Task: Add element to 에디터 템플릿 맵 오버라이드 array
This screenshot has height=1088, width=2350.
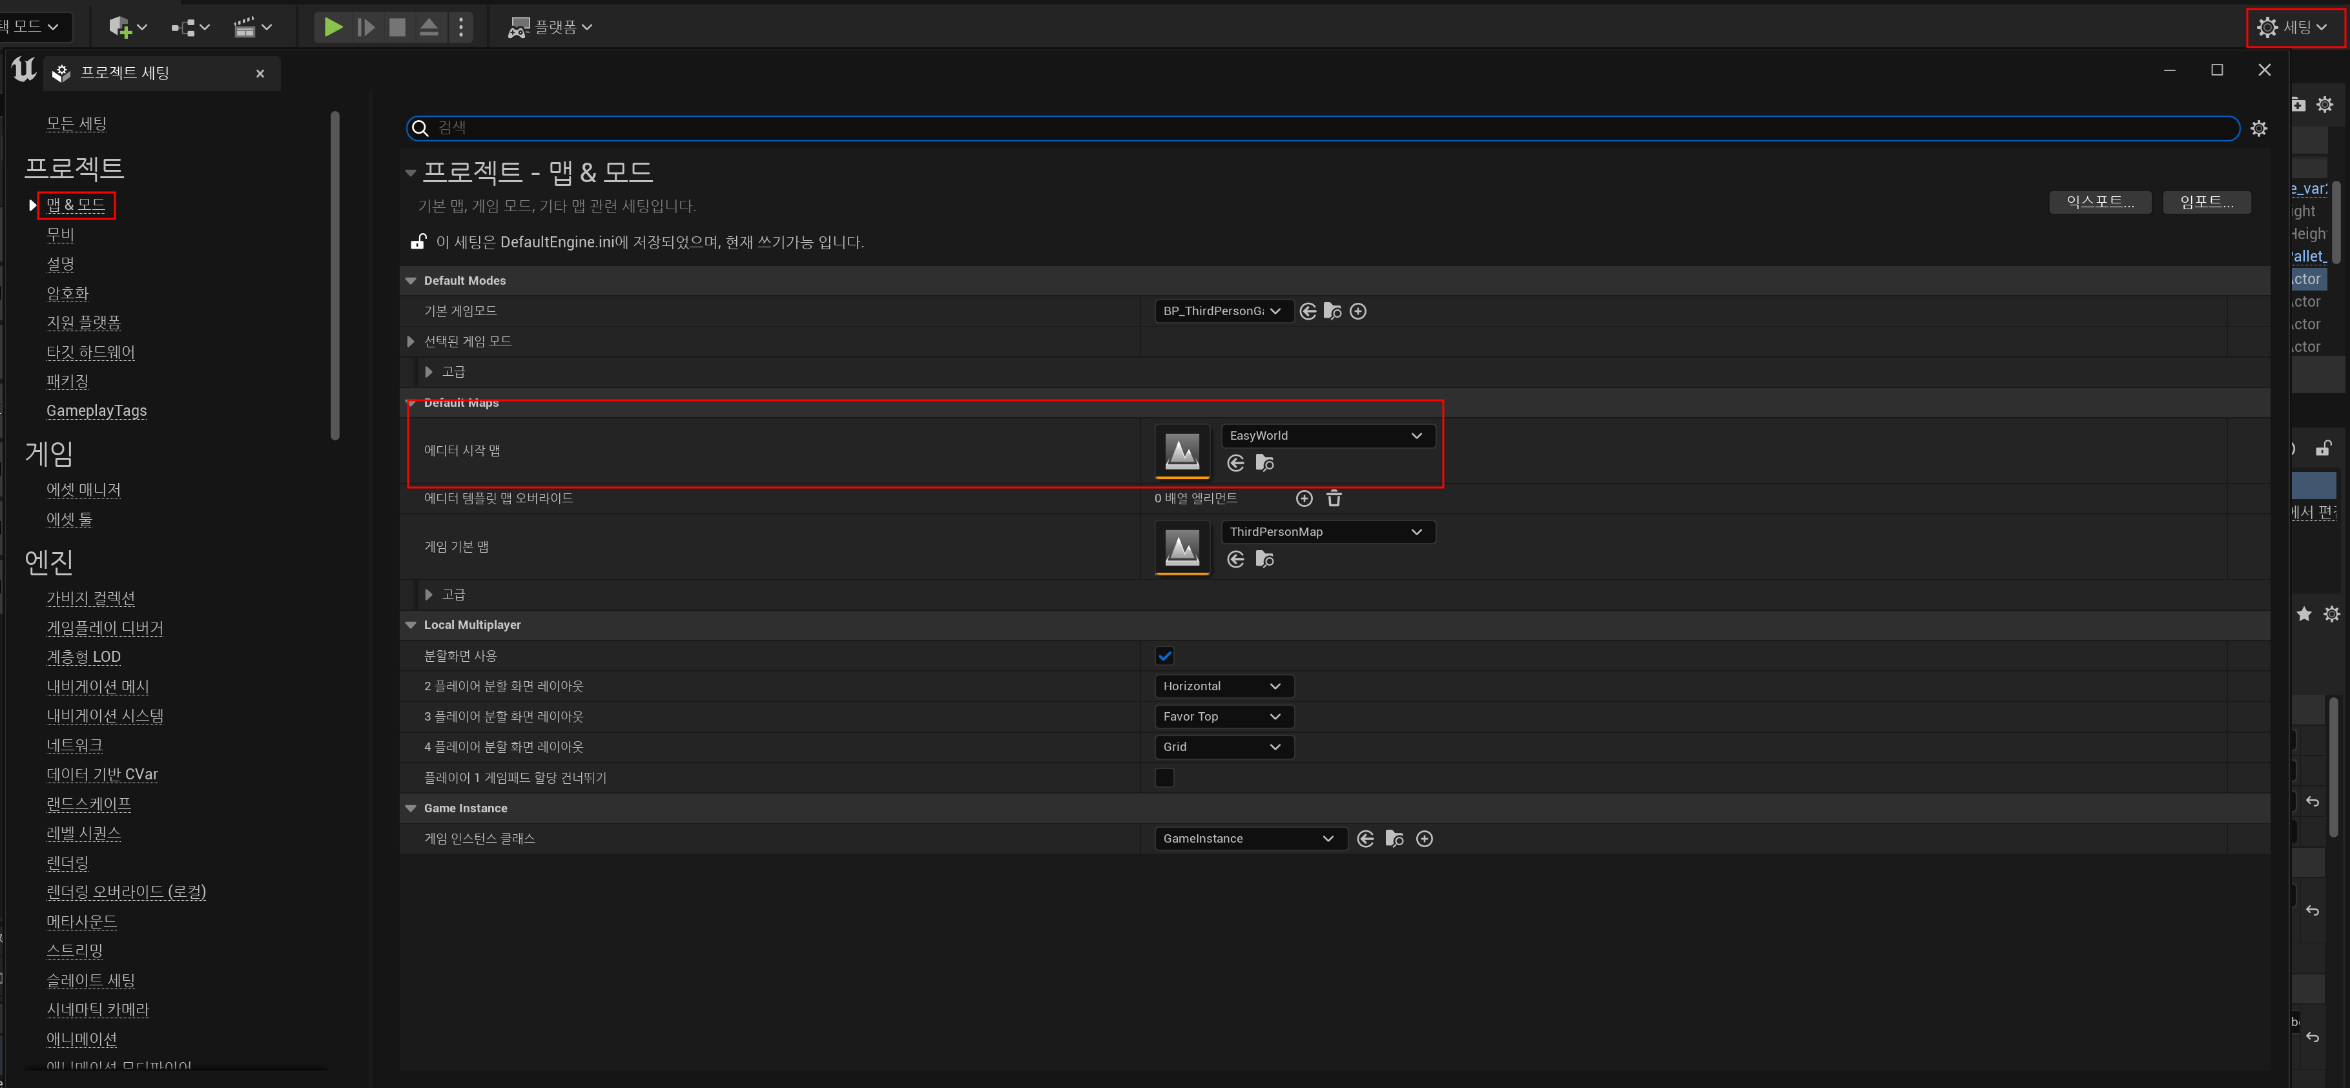Action: coord(1304,498)
